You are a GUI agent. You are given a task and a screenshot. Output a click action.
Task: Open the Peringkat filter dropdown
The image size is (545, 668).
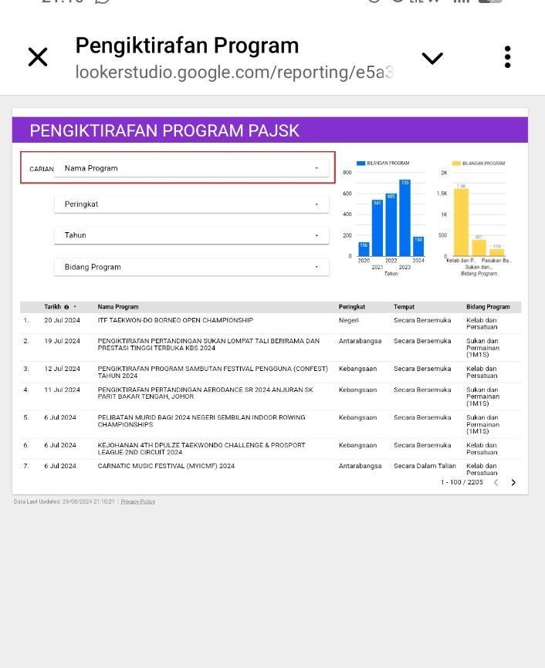tap(191, 204)
